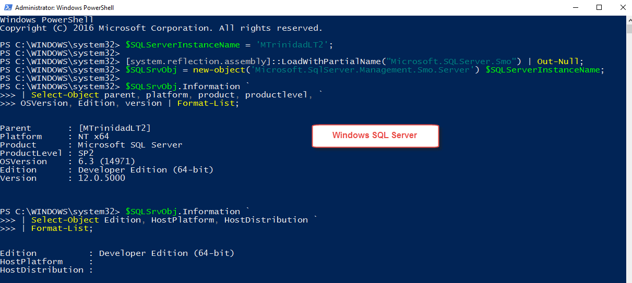
Task: Click the Out-Null cmdlet text
Action: pyautogui.click(x=558, y=61)
